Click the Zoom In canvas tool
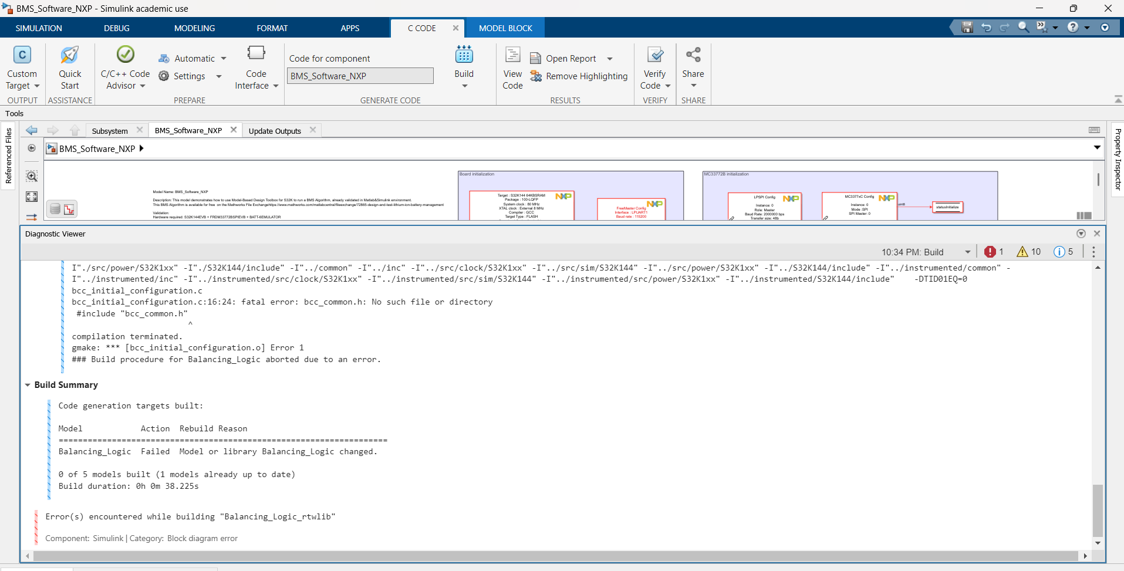Screen dimensions: 1124x571 32,176
